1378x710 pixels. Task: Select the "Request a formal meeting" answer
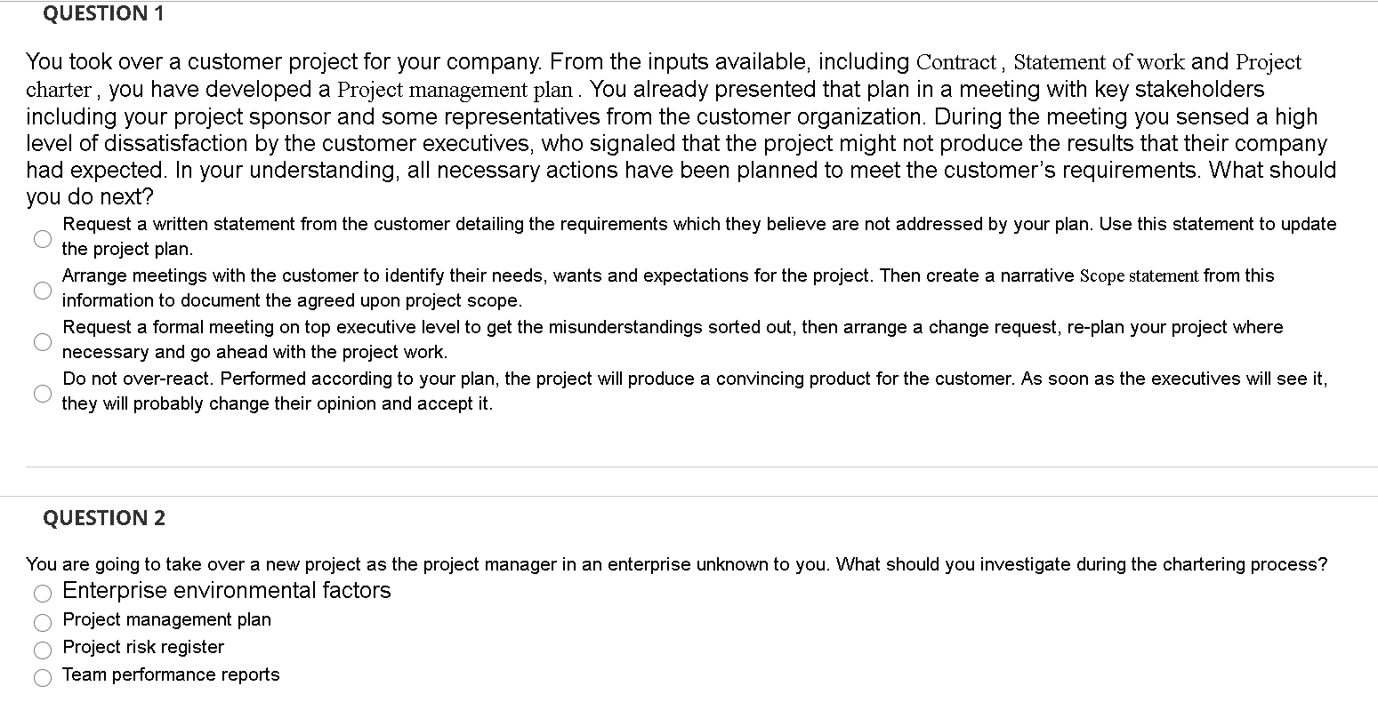click(x=42, y=341)
